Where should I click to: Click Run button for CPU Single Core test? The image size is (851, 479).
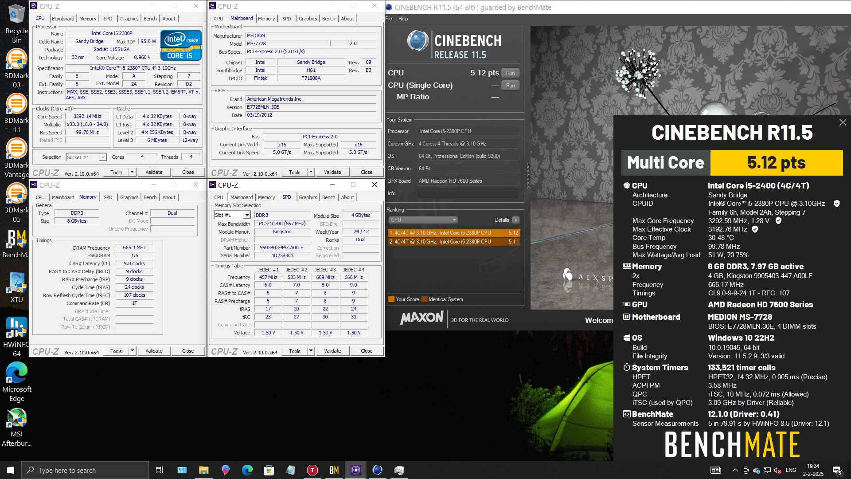coord(510,86)
